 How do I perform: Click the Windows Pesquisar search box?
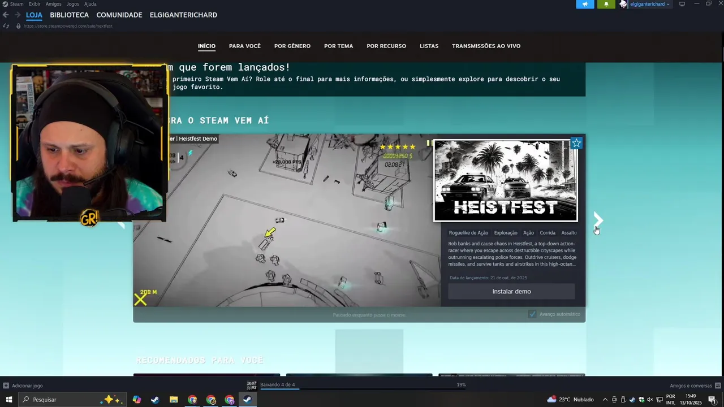click(72, 400)
